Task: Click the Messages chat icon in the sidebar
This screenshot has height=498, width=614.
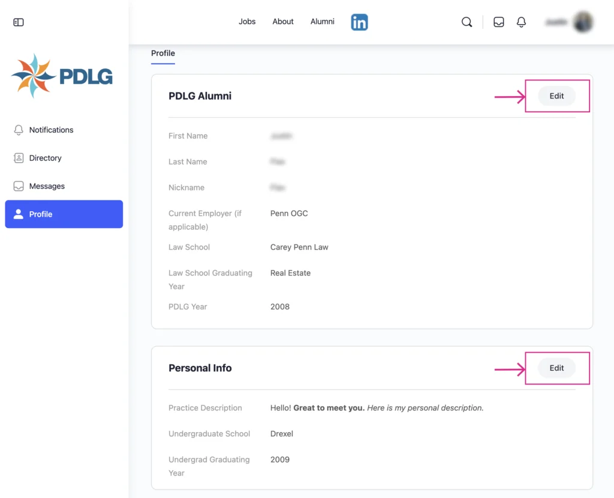Action: pyautogui.click(x=18, y=186)
